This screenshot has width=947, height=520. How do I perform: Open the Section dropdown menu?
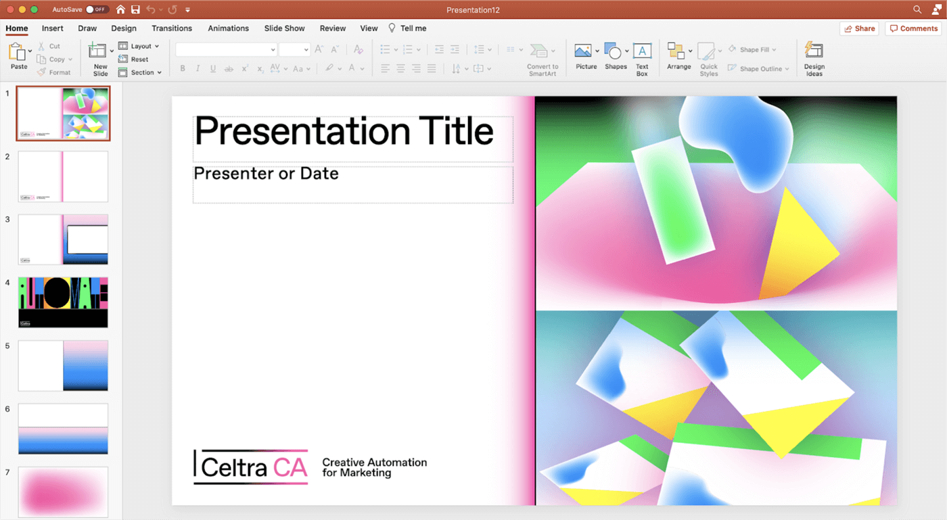[x=140, y=72]
